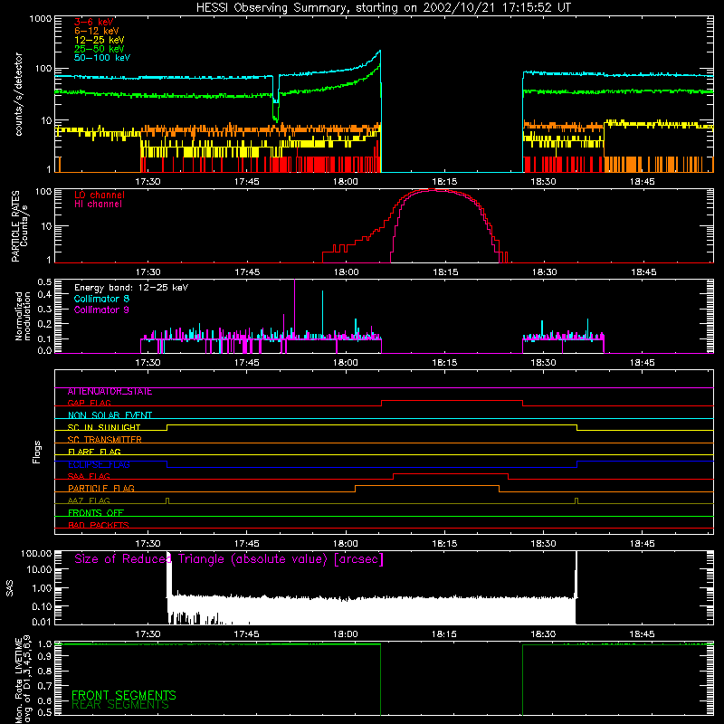Click the GAP_FLAG label
Screen dimensions: 724x724
click(x=89, y=403)
